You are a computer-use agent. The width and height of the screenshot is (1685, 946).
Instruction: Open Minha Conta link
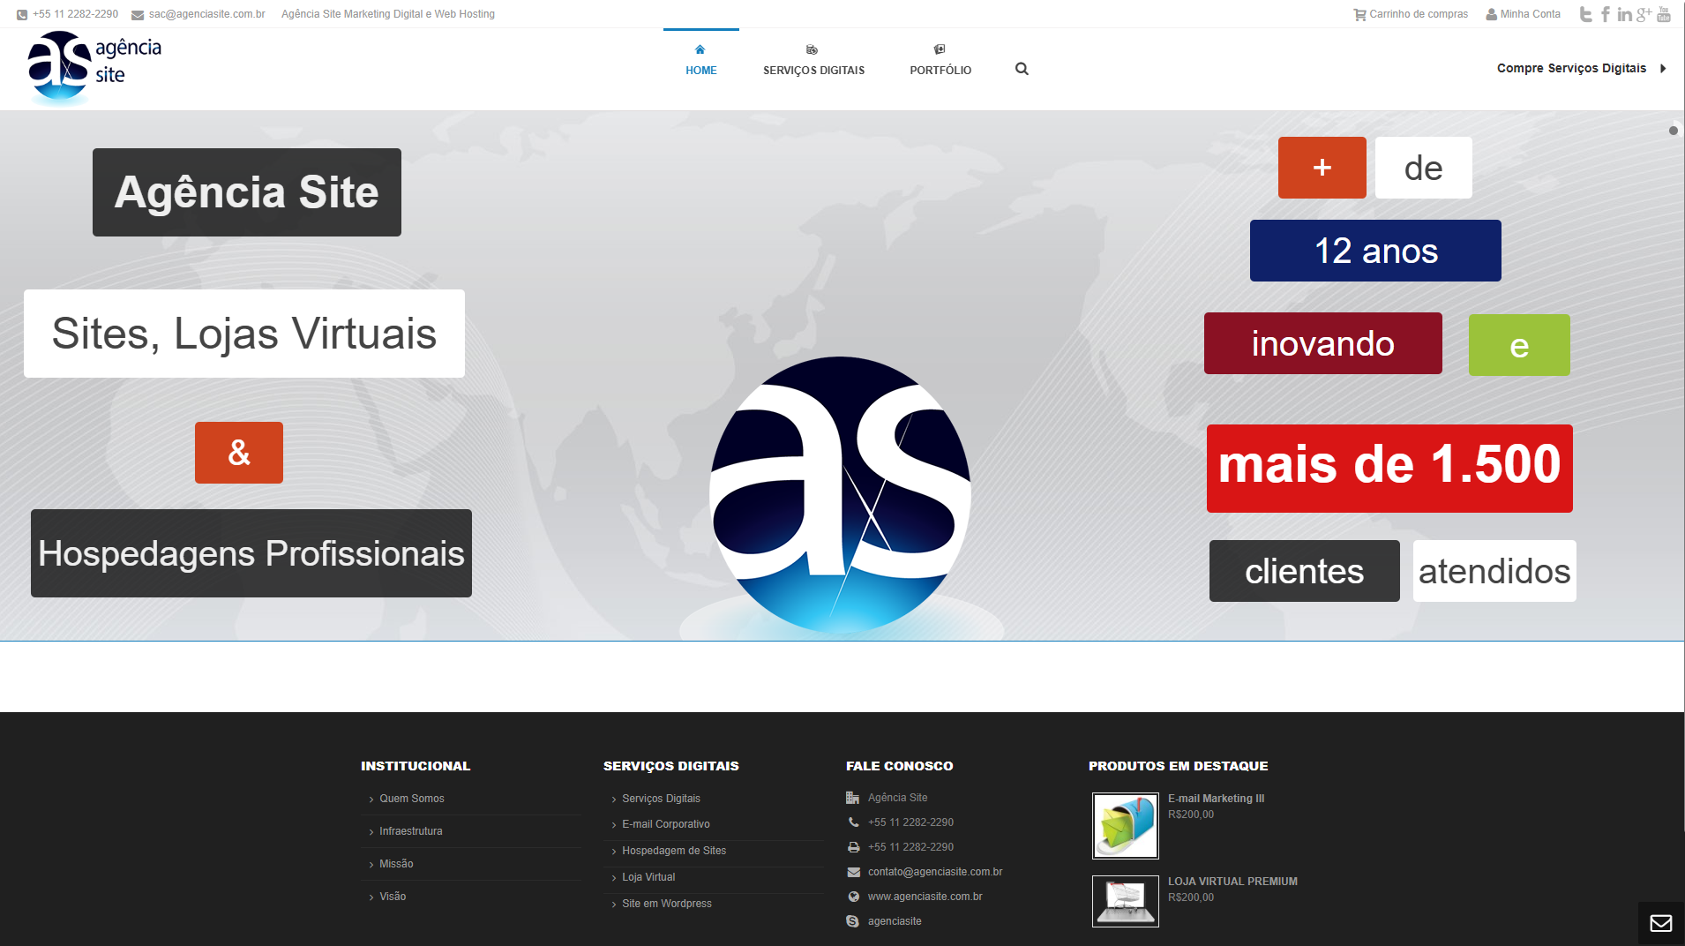[1531, 14]
